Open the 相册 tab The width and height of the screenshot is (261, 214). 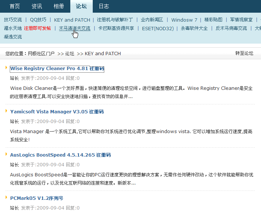click(59, 6)
